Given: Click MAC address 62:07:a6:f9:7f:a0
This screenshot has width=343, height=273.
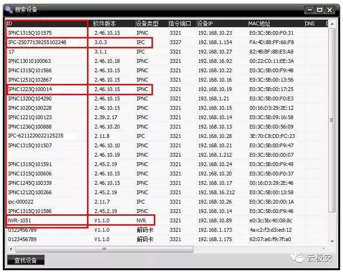Looking at the screenshot, I should 271,239.
